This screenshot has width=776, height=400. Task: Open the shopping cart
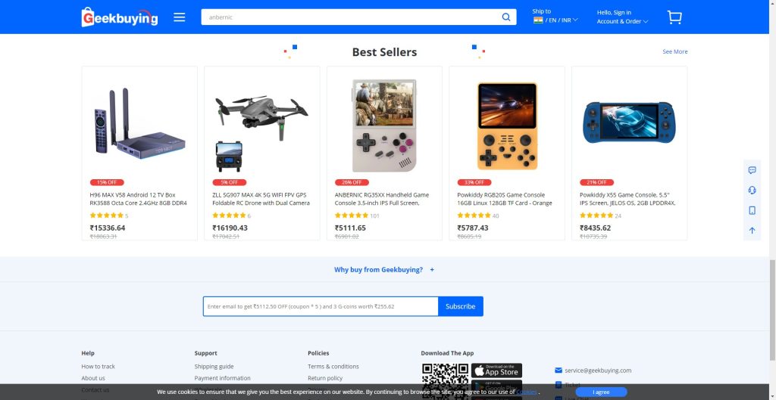coord(674,17)
